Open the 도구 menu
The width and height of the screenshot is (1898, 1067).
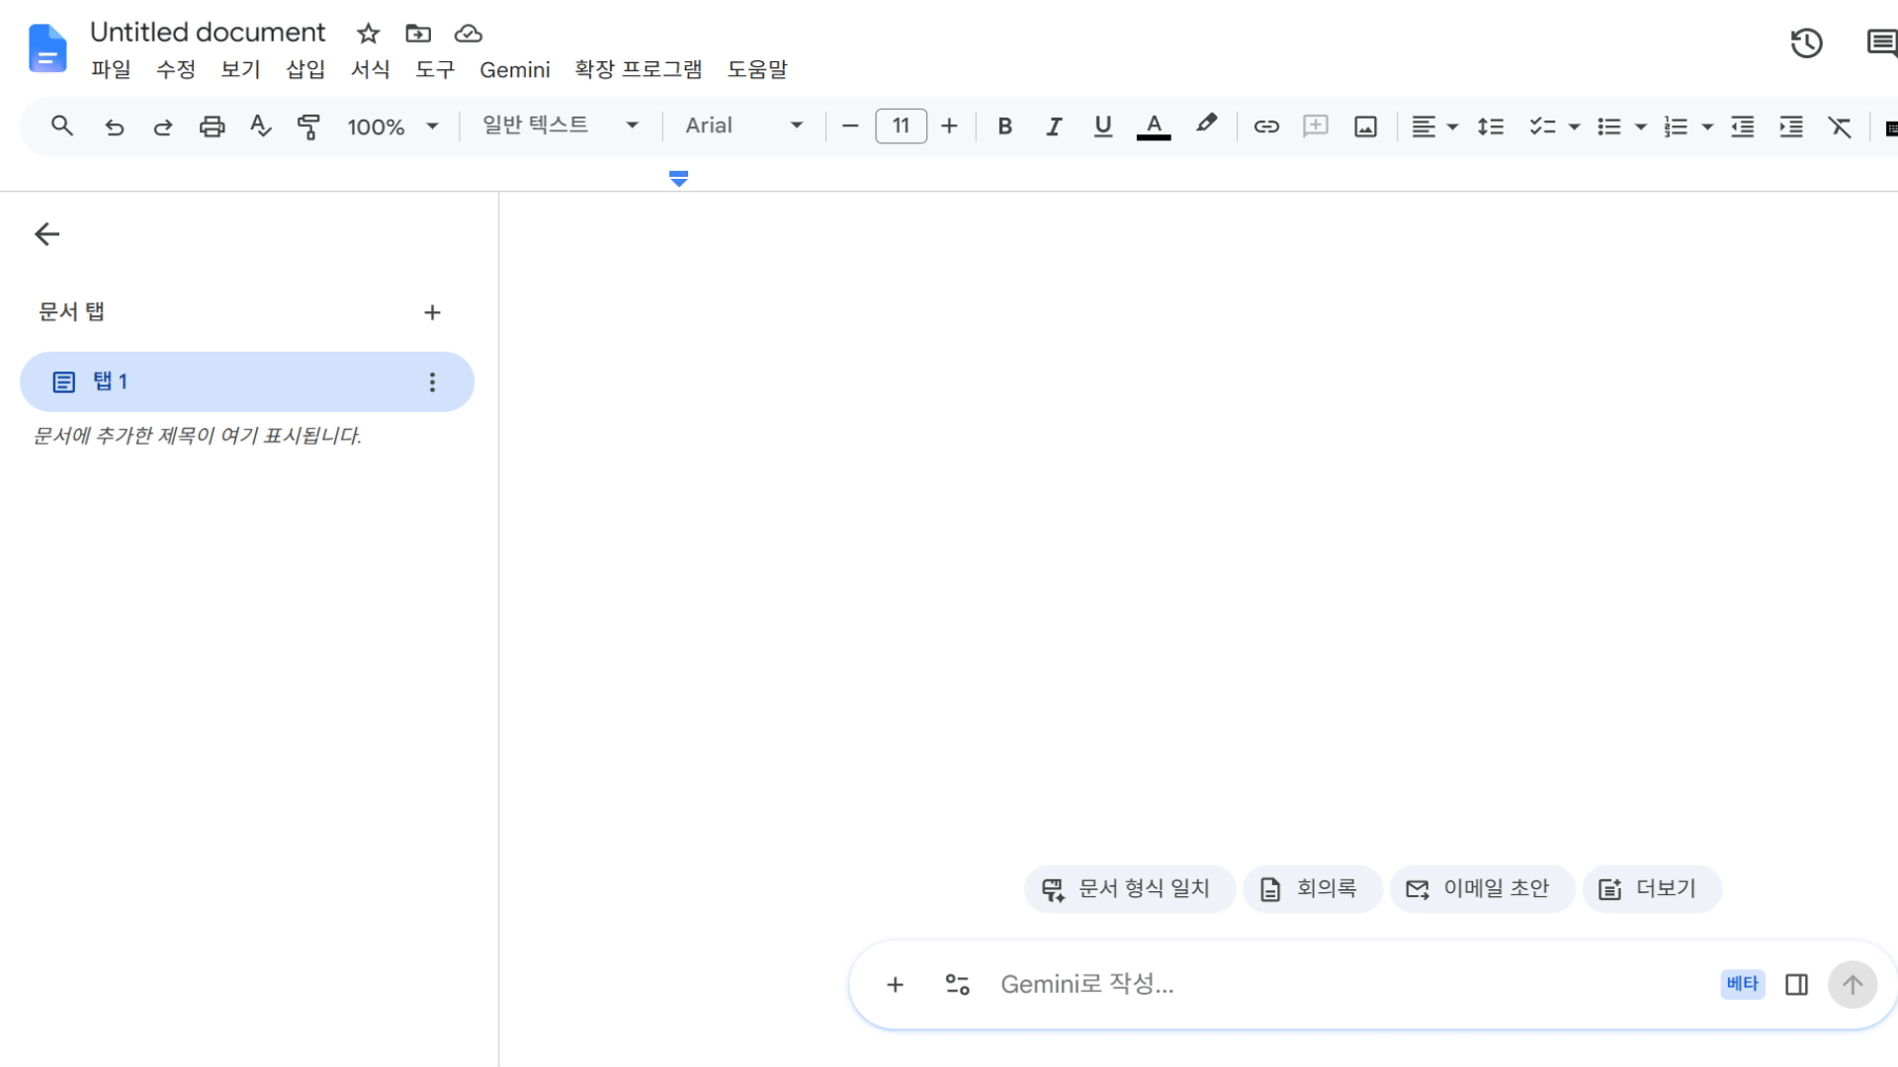point(435,69)
